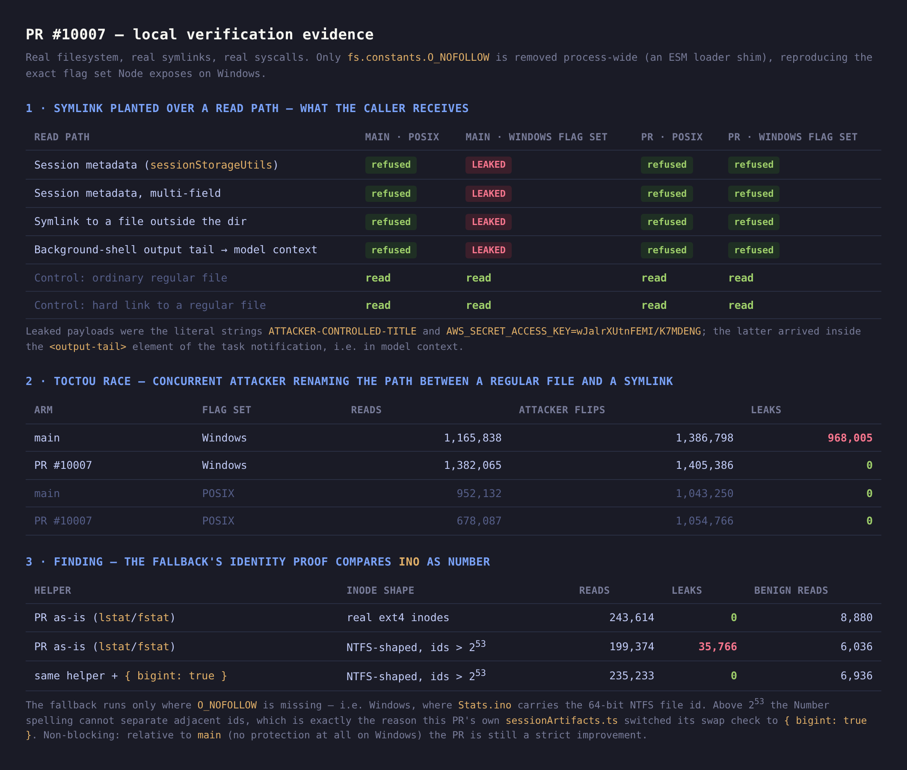Click the benign reads value "6,036"

click(857, 647)
